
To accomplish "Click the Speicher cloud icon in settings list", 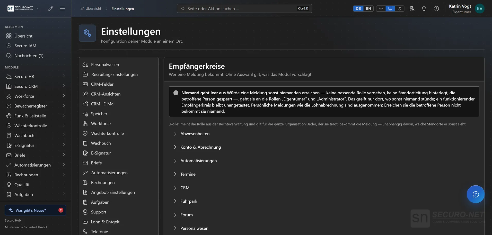I will (x=85, y=114).
